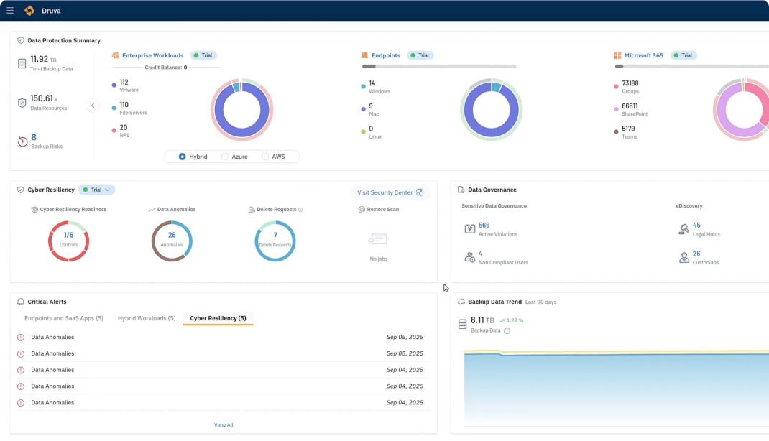Select the Azure radio button
Viewport: 769px width, 441px height.
(x=225, y=157)
